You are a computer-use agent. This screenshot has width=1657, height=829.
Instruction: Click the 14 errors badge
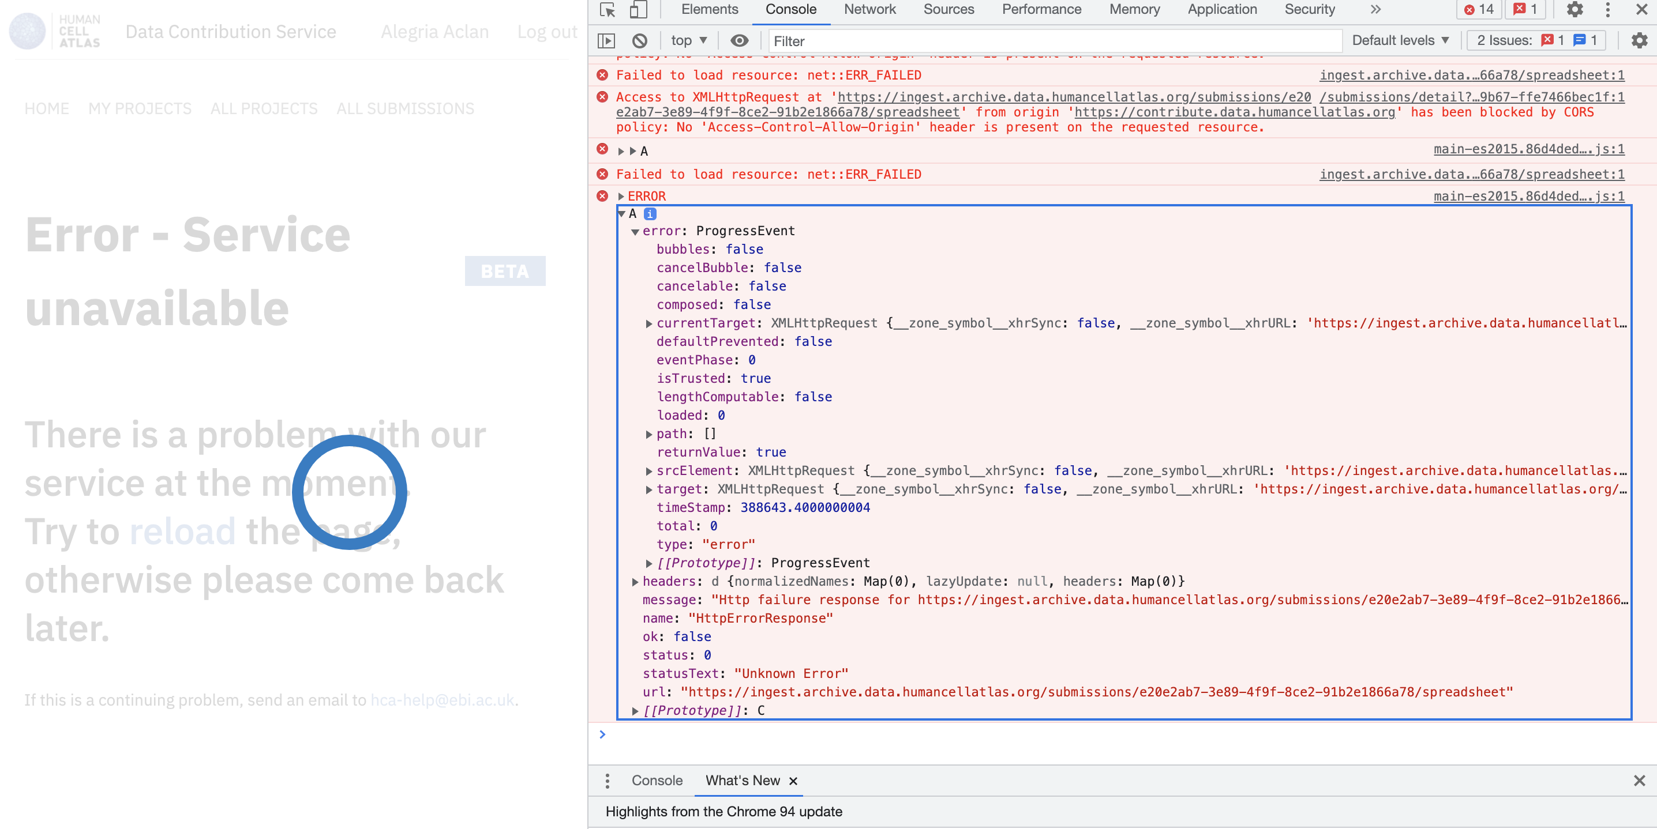[x=1478, y=10]
